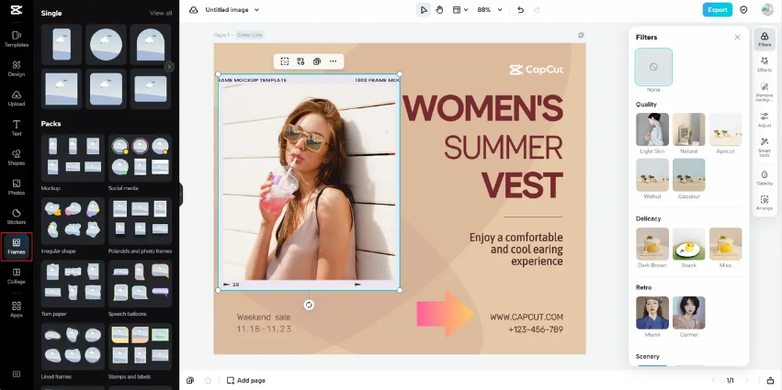Select the WOMEN'S headline text
This screenshot has height=390, width=782.
click(x=482, y=108)
